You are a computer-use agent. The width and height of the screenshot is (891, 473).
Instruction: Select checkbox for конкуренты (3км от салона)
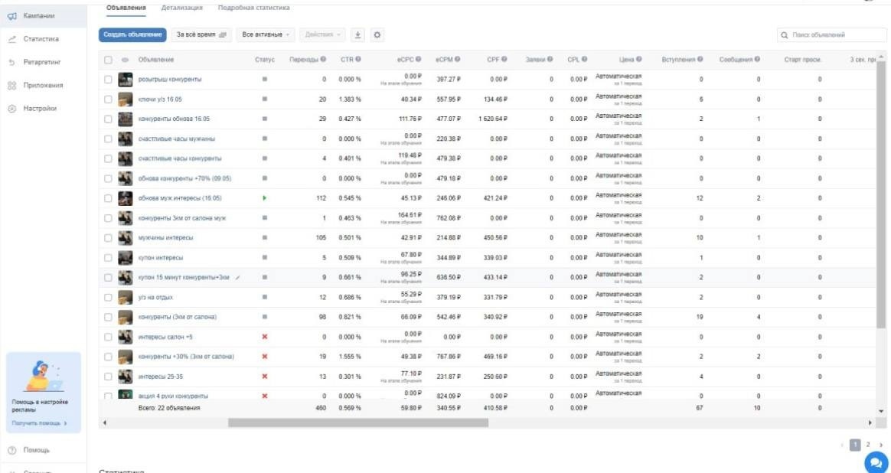[x=108, y=317]
